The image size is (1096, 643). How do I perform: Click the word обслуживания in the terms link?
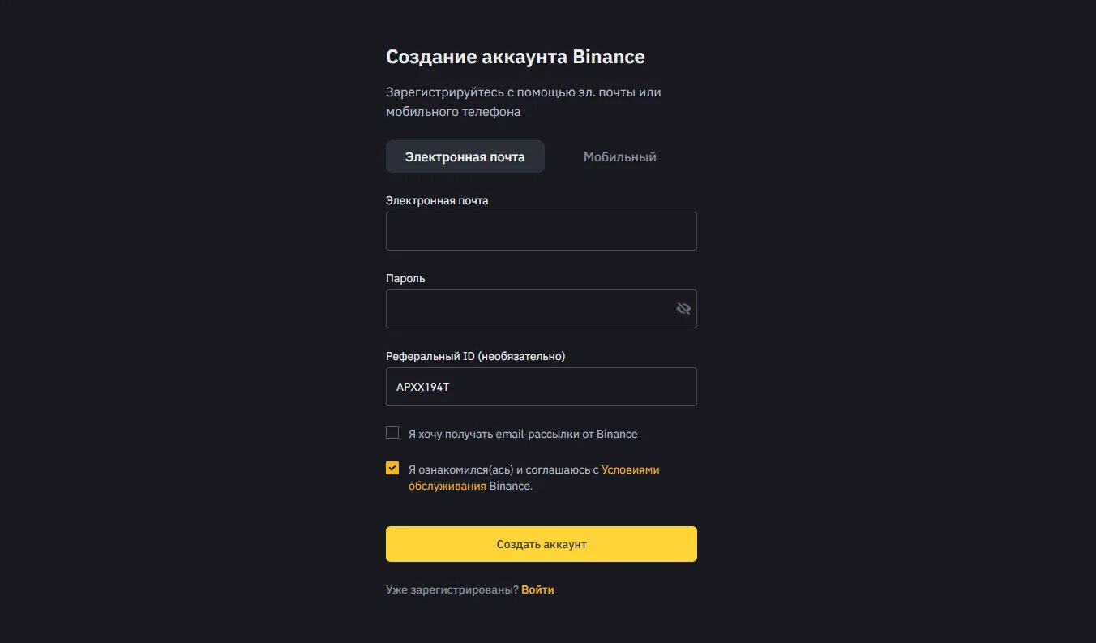coord(447,487)
